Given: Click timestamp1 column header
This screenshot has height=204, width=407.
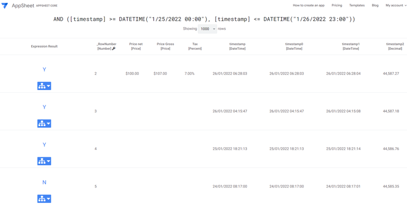Looking at the screenshot, I should pyautogui.click(x=351, y=46).
